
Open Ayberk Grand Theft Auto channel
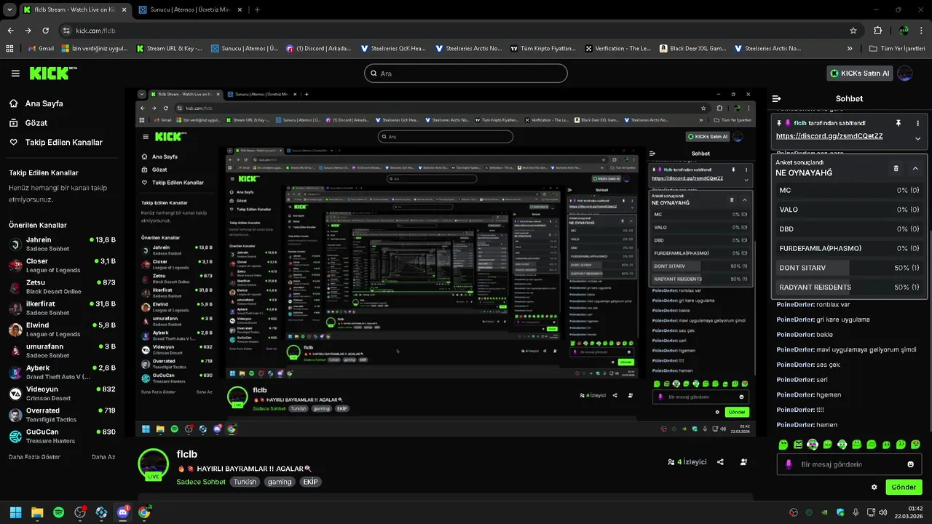62,372
